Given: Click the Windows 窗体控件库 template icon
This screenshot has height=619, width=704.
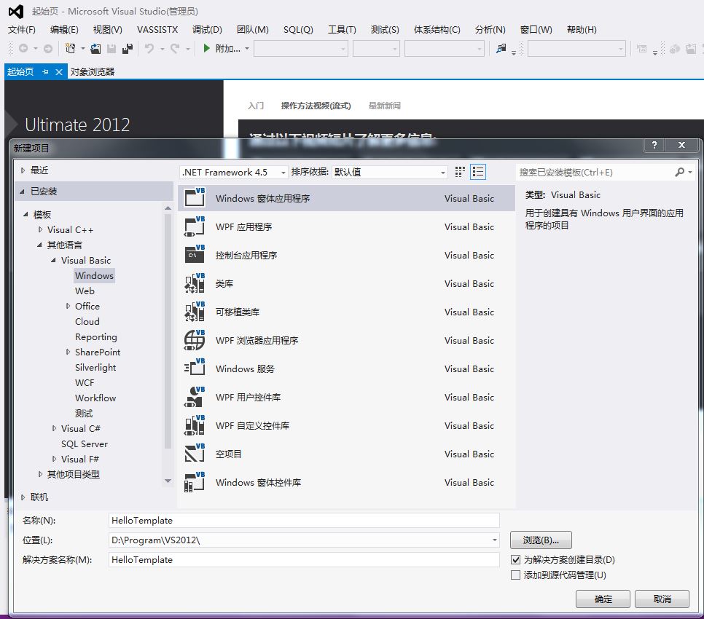Looking at the screenshot, I should point(195,482).
